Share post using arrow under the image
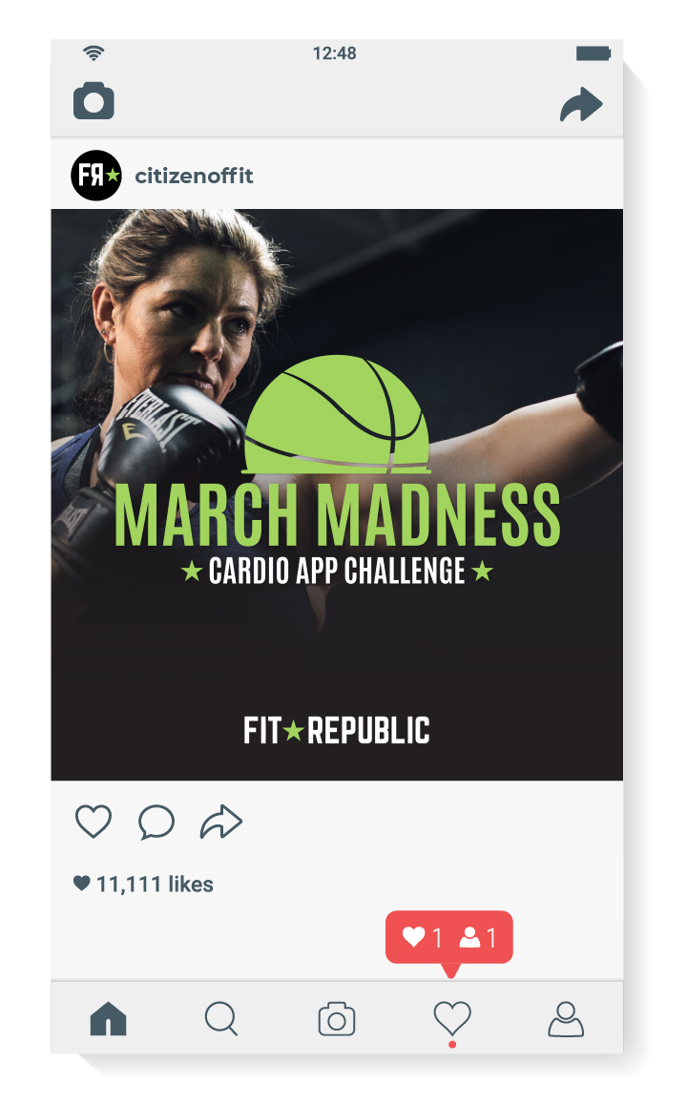 click(221, 822)
